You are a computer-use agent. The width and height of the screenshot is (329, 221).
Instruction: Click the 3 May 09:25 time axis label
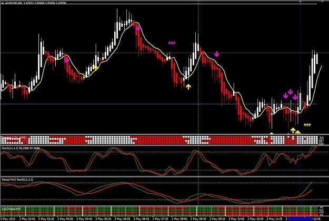(217, 219)
